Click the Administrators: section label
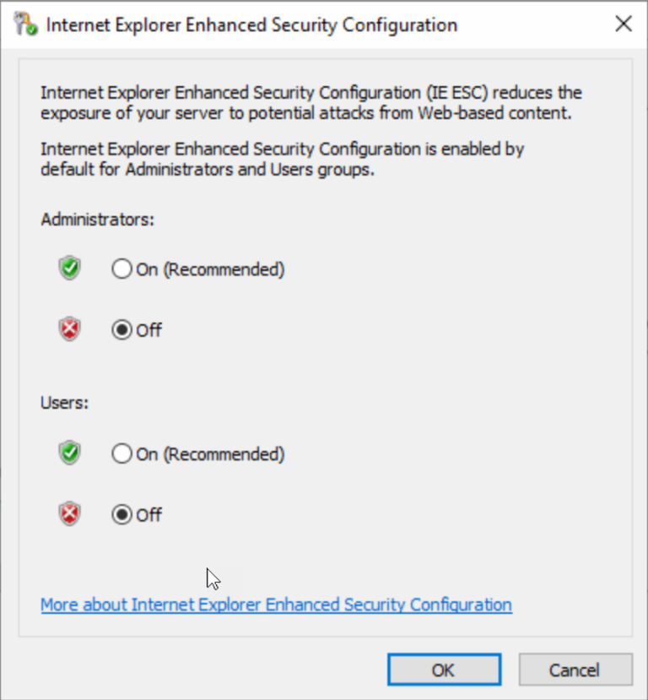 (96, 219)
